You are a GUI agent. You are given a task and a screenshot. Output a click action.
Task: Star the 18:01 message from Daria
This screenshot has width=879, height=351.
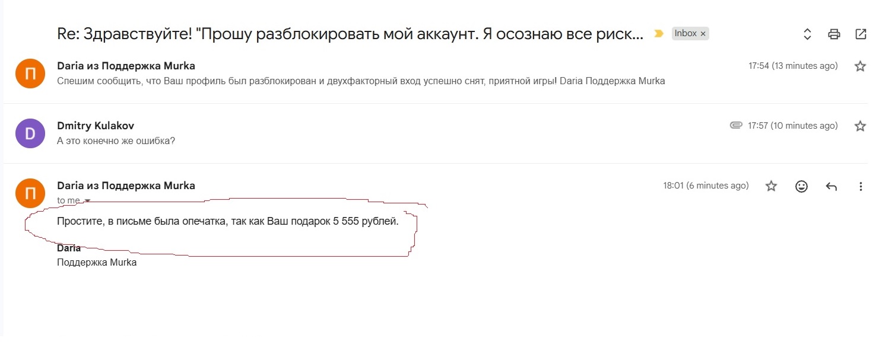click(x=771, y=186)
